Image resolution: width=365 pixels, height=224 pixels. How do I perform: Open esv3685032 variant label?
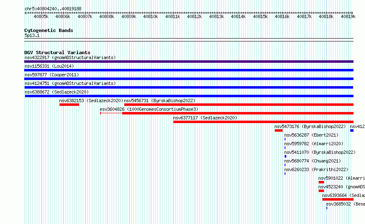[345, 204]
